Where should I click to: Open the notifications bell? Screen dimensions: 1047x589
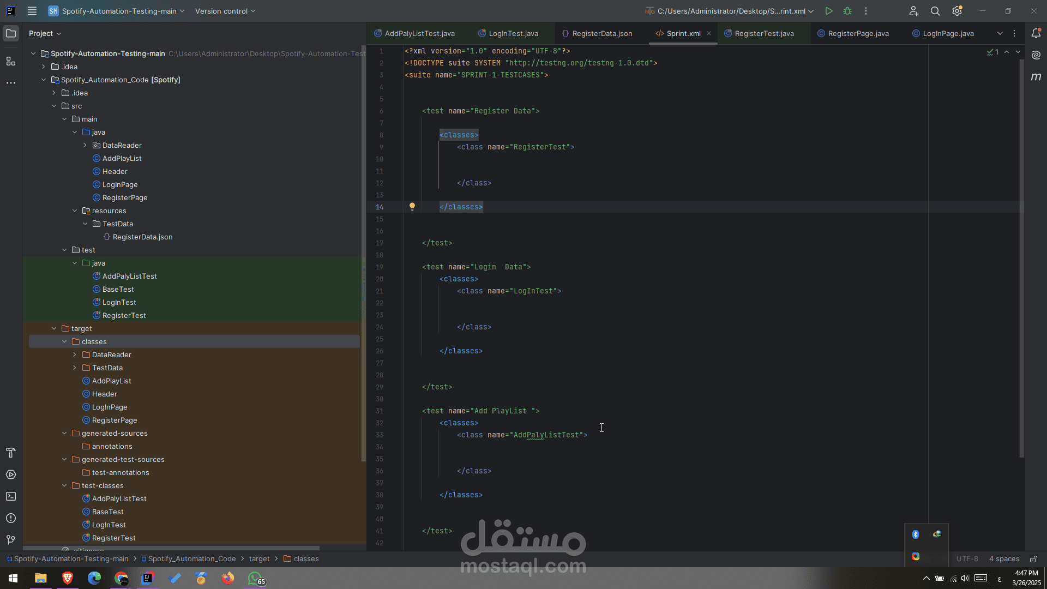(1036, 33)
